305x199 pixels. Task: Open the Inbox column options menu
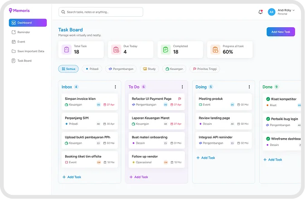(116, 87)
